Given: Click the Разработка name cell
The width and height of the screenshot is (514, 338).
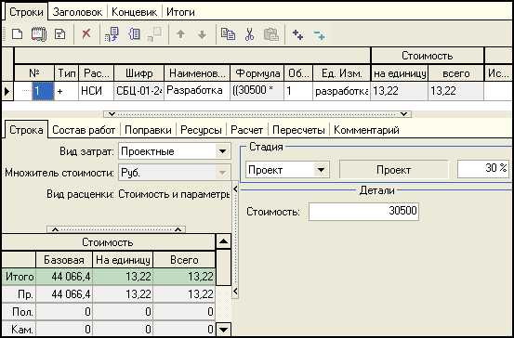Looking at the screenshot, I should [197, 91].
